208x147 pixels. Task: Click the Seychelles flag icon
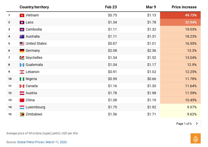[x=22, y=58]
